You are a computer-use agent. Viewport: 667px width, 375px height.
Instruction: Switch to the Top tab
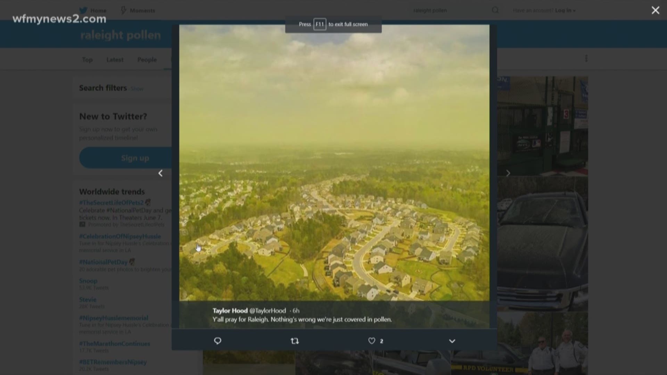coord(87,60)
